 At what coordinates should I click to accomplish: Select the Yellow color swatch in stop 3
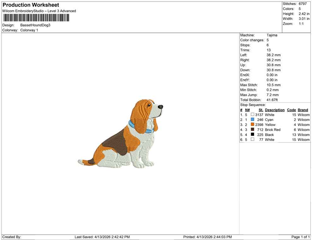tap(252, 125)
